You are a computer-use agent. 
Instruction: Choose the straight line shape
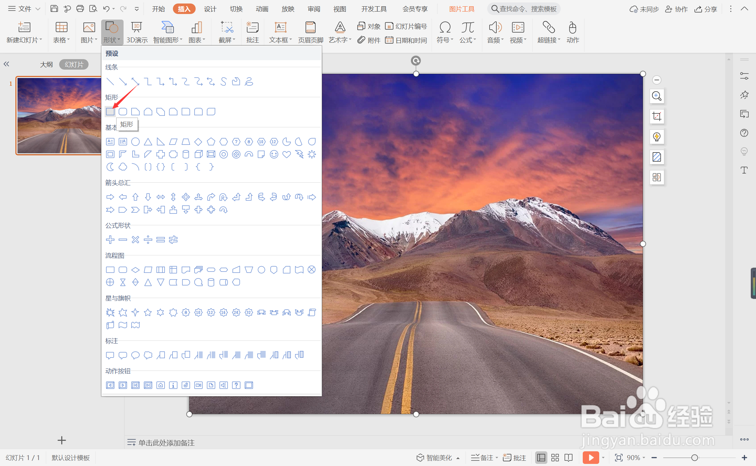[110, 82]
